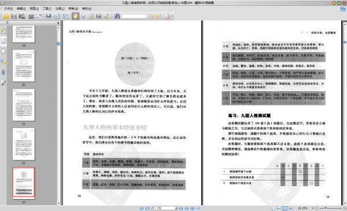This screenshot has height=211, width=347.
Task: Click the next view forward arrow
Action: coord(198,208)
